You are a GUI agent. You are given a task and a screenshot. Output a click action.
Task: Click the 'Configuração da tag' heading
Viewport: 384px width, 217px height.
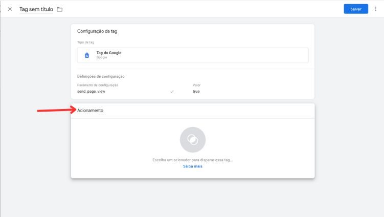(97, 31)
